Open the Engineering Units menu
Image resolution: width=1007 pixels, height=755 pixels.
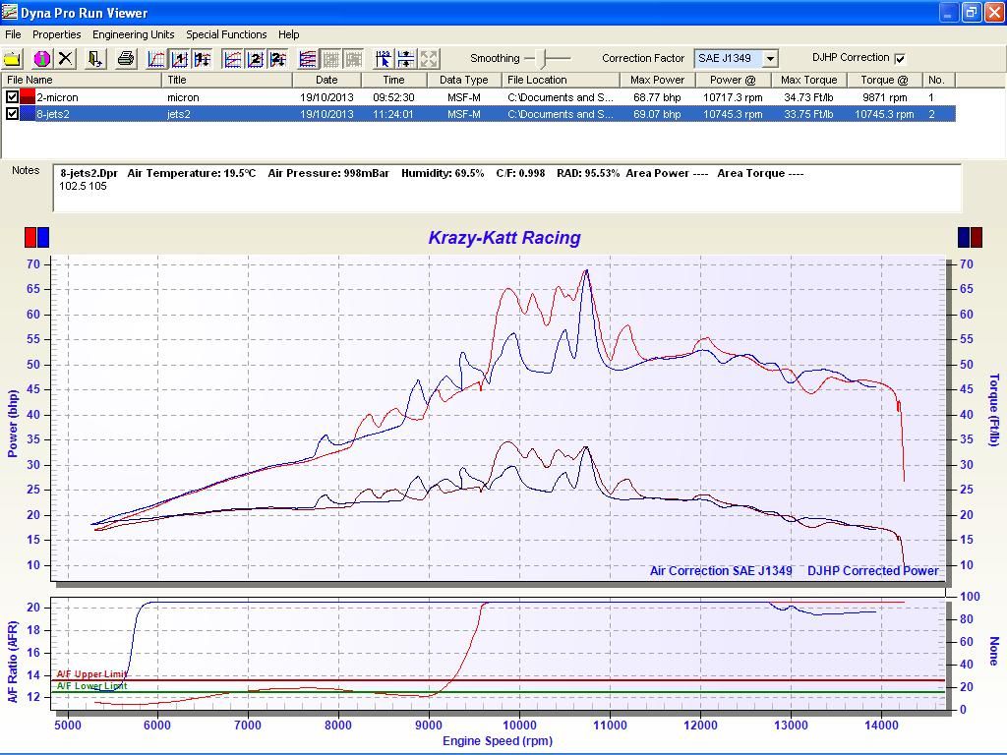tap(133, 34)
